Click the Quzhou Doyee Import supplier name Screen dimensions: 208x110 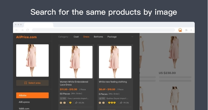tap(117, 98)
